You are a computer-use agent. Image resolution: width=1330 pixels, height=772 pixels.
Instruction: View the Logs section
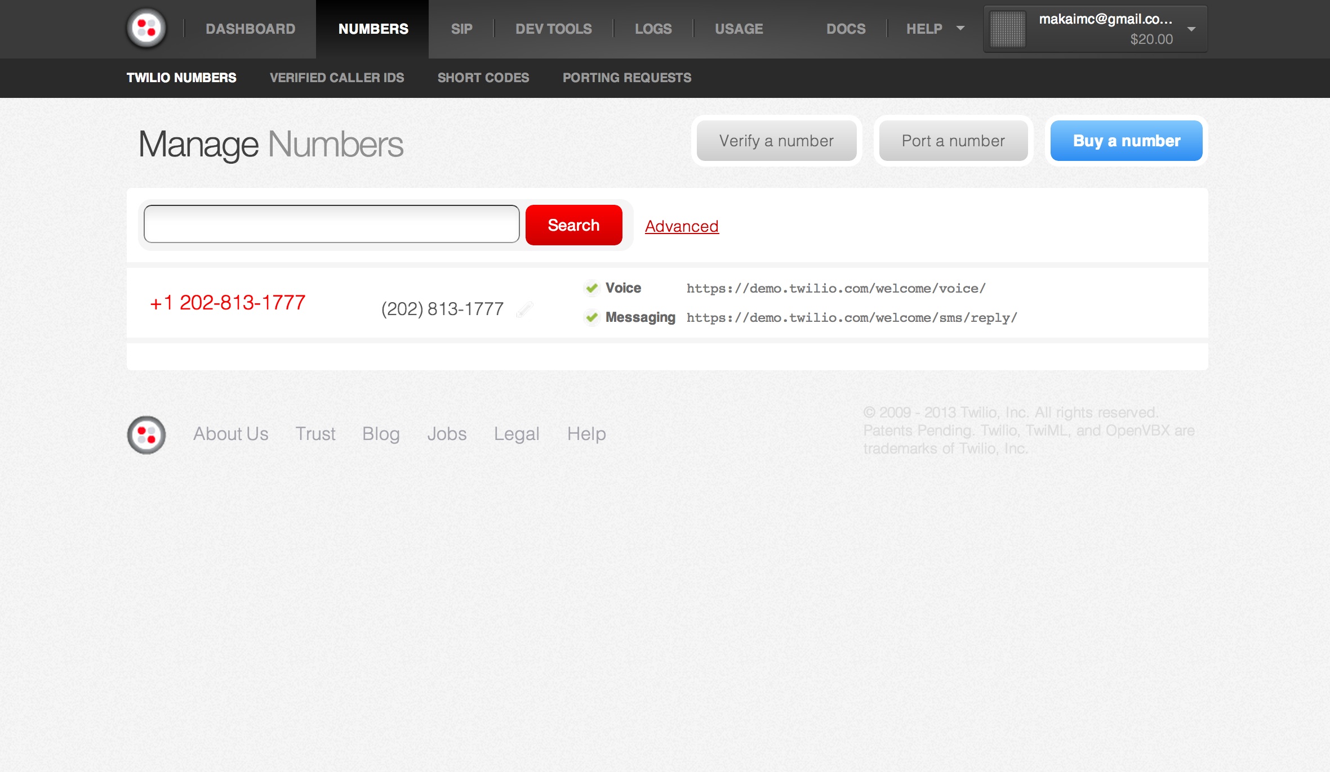point(653,29)
